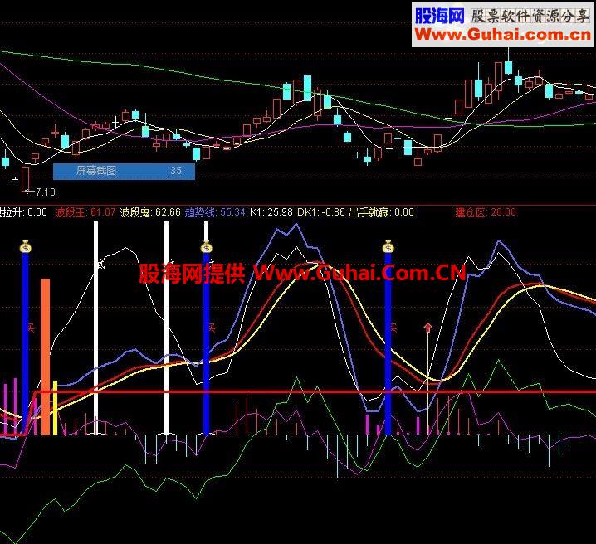Select the 波段鬼: 62.66 indicator label

pos(150,212)
